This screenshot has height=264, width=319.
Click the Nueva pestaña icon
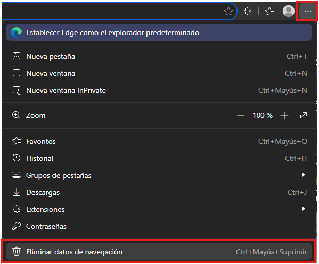[x=17, y=56]
